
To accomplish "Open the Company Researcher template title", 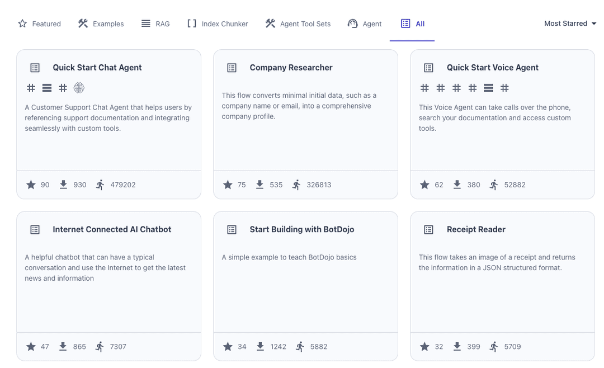I will coord(291,68).
